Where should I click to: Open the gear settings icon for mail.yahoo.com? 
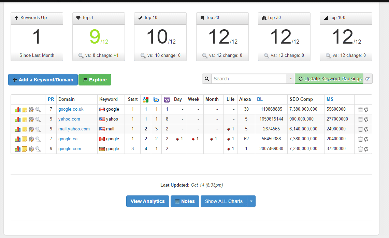pos(31,129)
